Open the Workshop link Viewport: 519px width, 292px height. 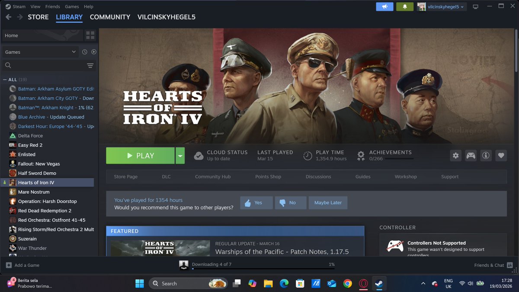[406, 176]
